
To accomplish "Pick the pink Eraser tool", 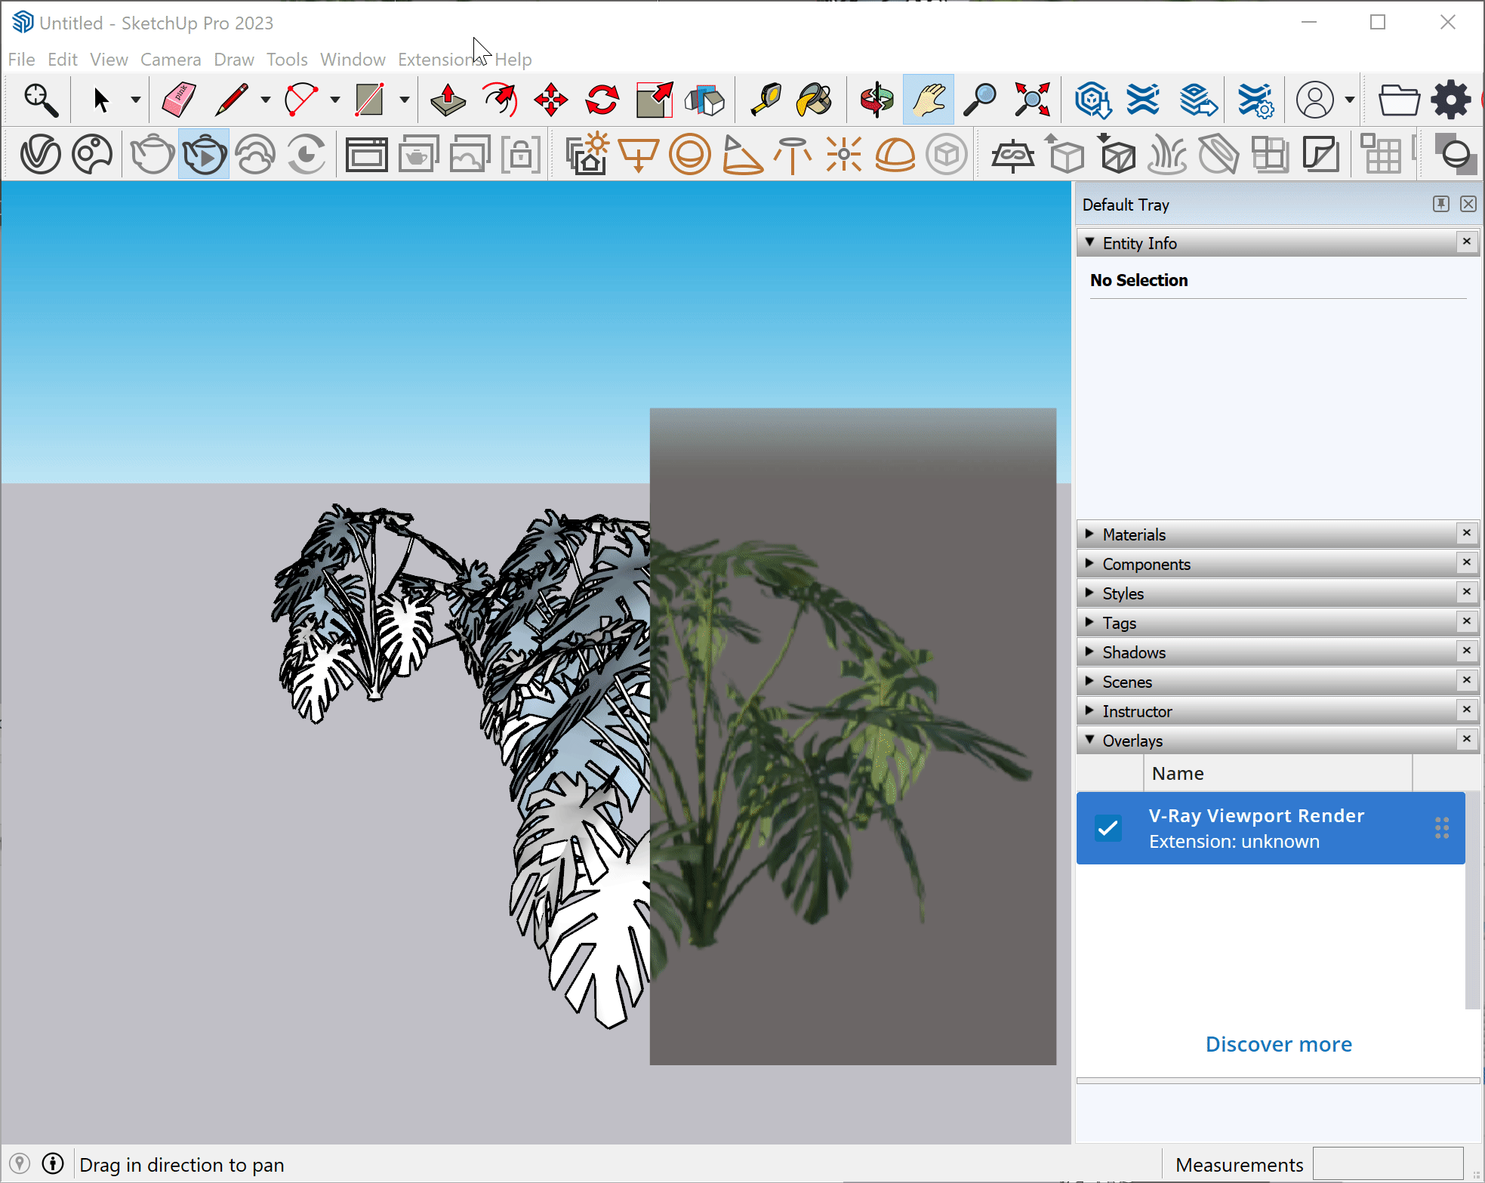I will point(179,100).
